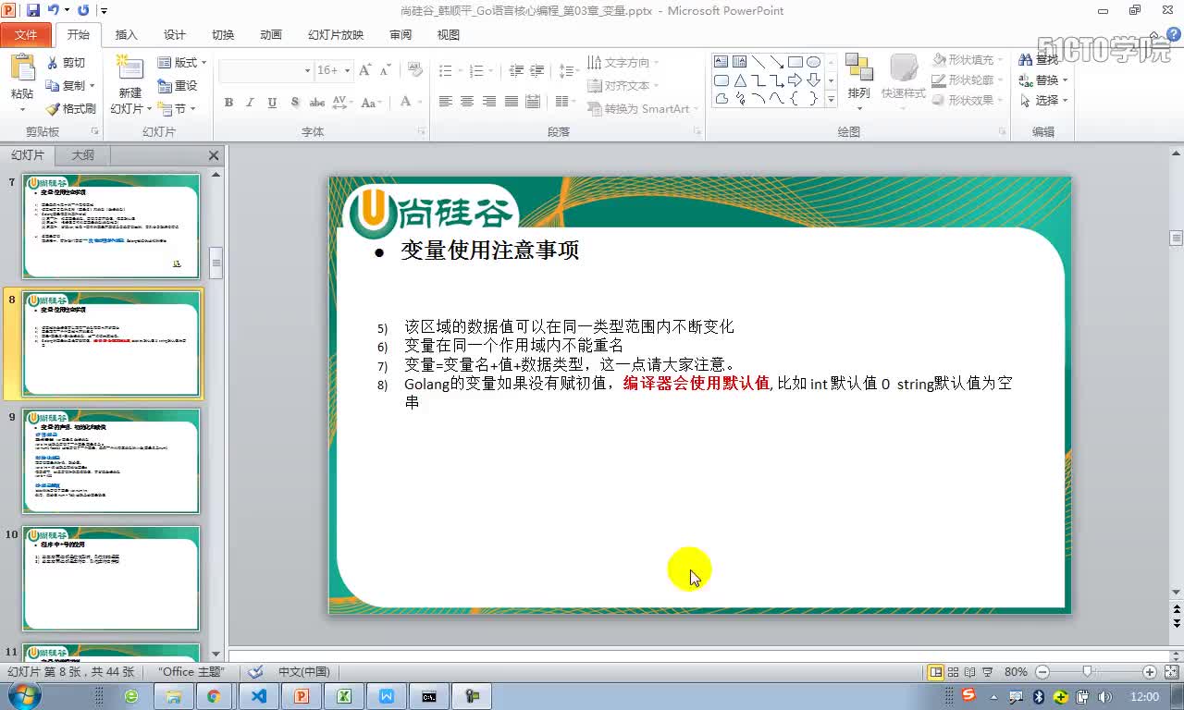The image size is (1184, 710).
Task: Toggle bold formatting
Action: pyautogui.click(x=228, y=103)
